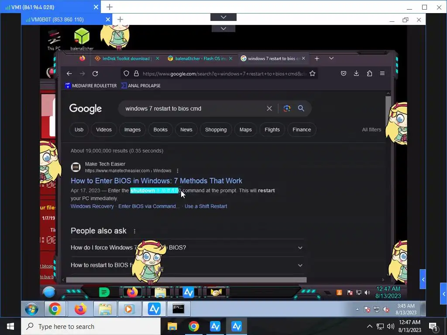Click host 'Type here to search' box
This screenshot has width=447, height=335.
click(91, 326)
